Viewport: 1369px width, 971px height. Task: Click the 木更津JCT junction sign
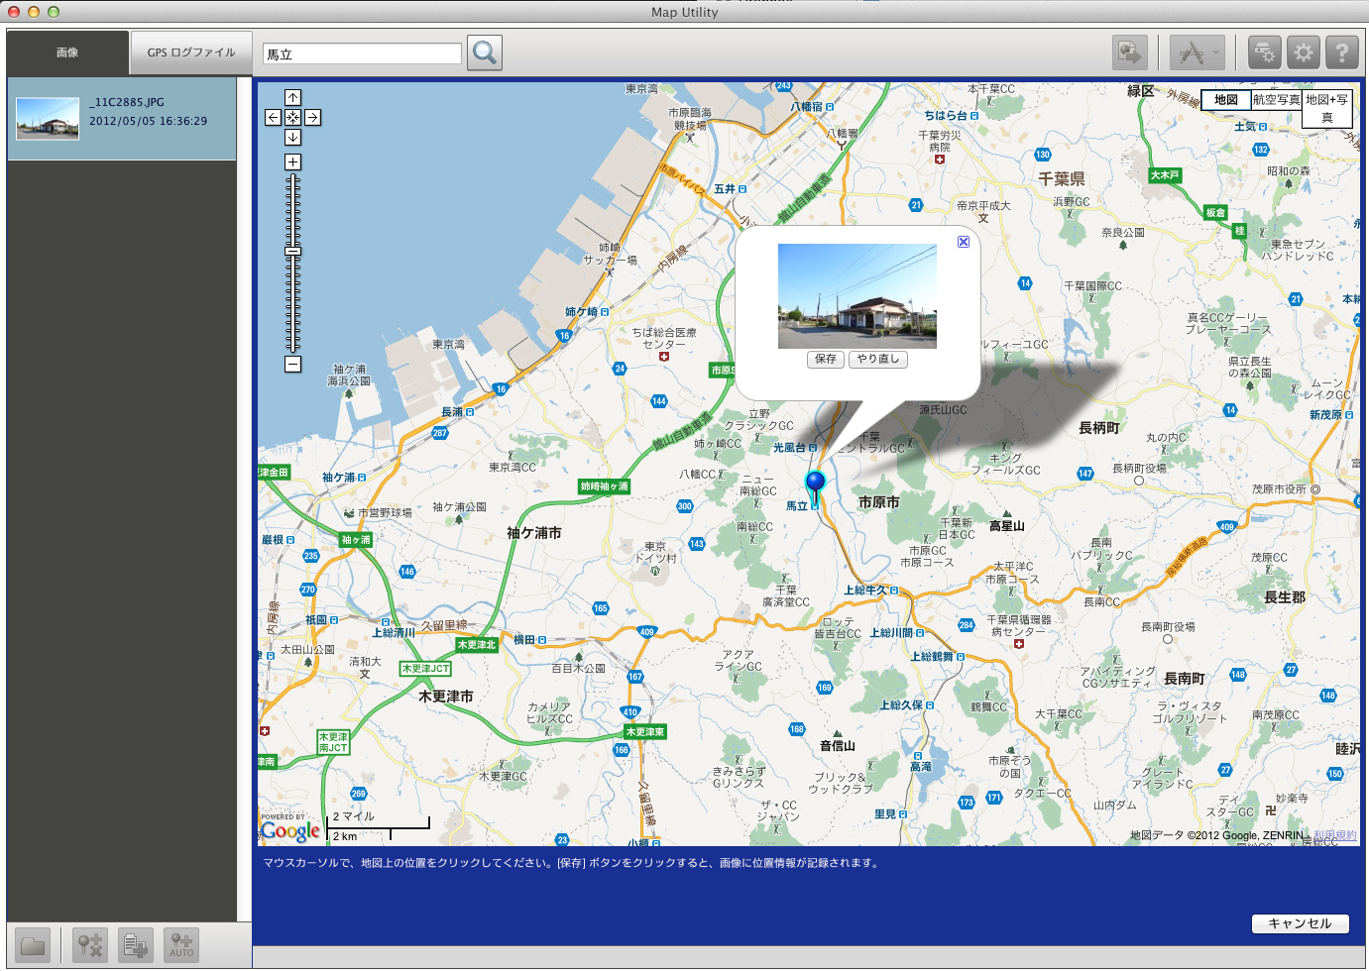(425, 669)
